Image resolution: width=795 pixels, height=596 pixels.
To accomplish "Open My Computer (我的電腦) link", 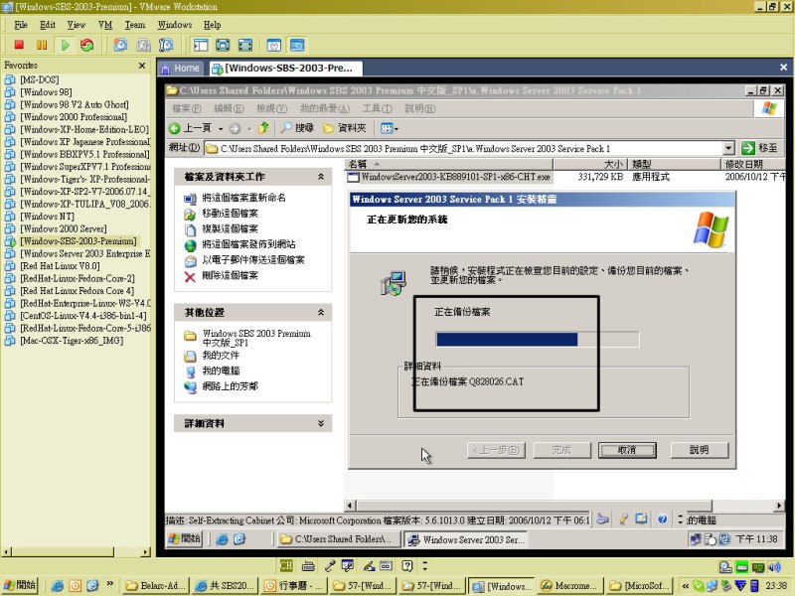I will pos(221,371).
